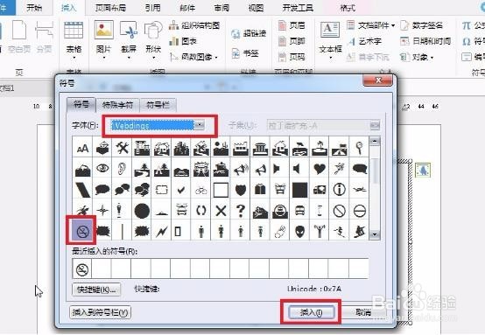Click the Org Chart (组织结构图) ribbon item
485x335 pixels.
tap(195, 25)
